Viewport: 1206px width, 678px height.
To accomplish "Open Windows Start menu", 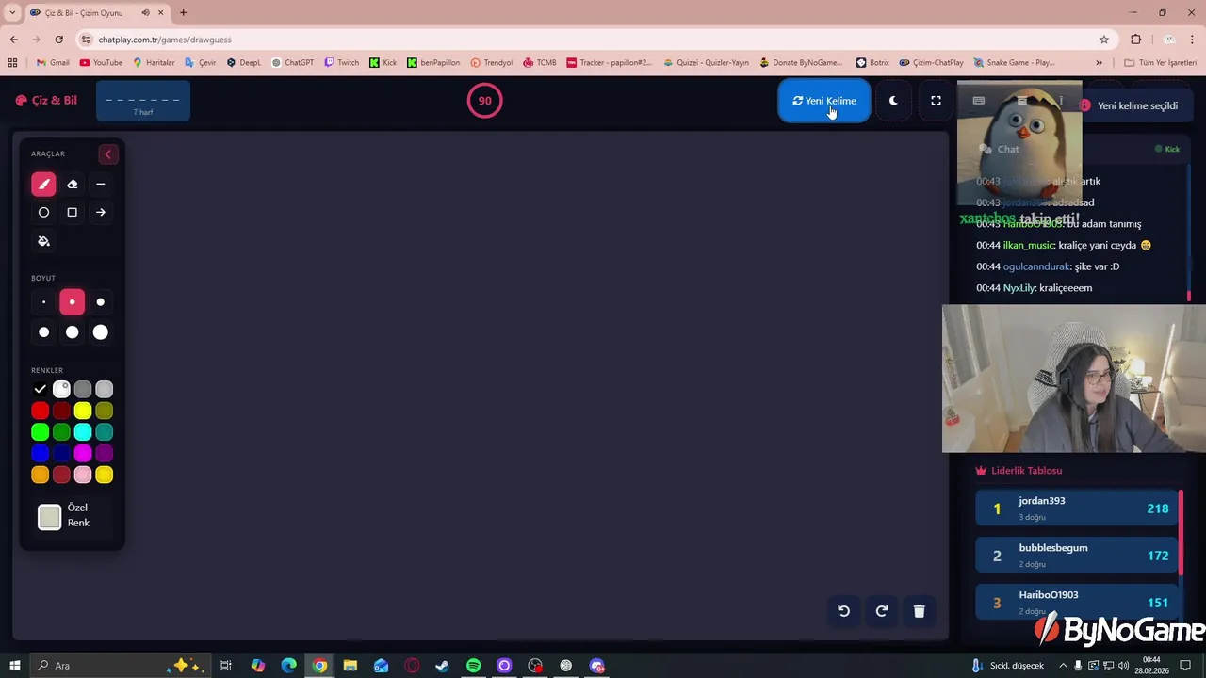I will pyautogui.click(x=15, y=666).
